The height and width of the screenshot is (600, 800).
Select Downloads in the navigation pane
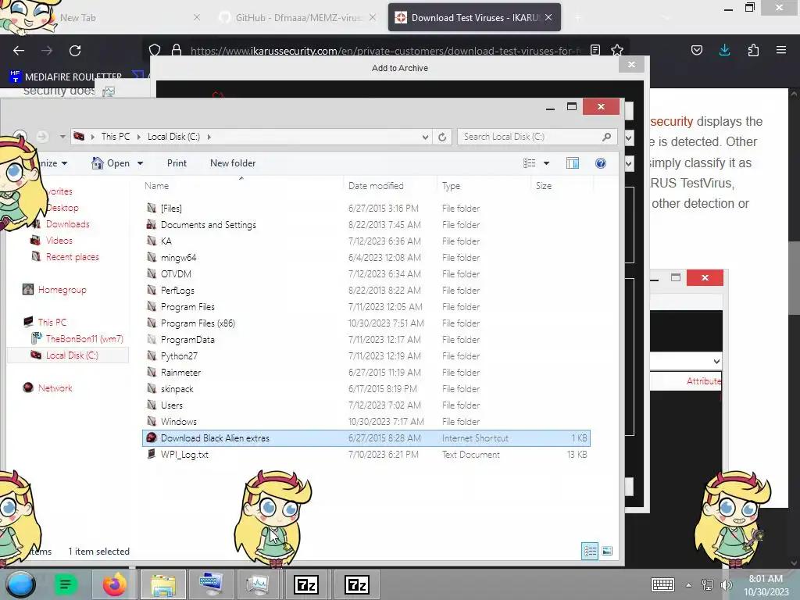(x=67, y=224)
